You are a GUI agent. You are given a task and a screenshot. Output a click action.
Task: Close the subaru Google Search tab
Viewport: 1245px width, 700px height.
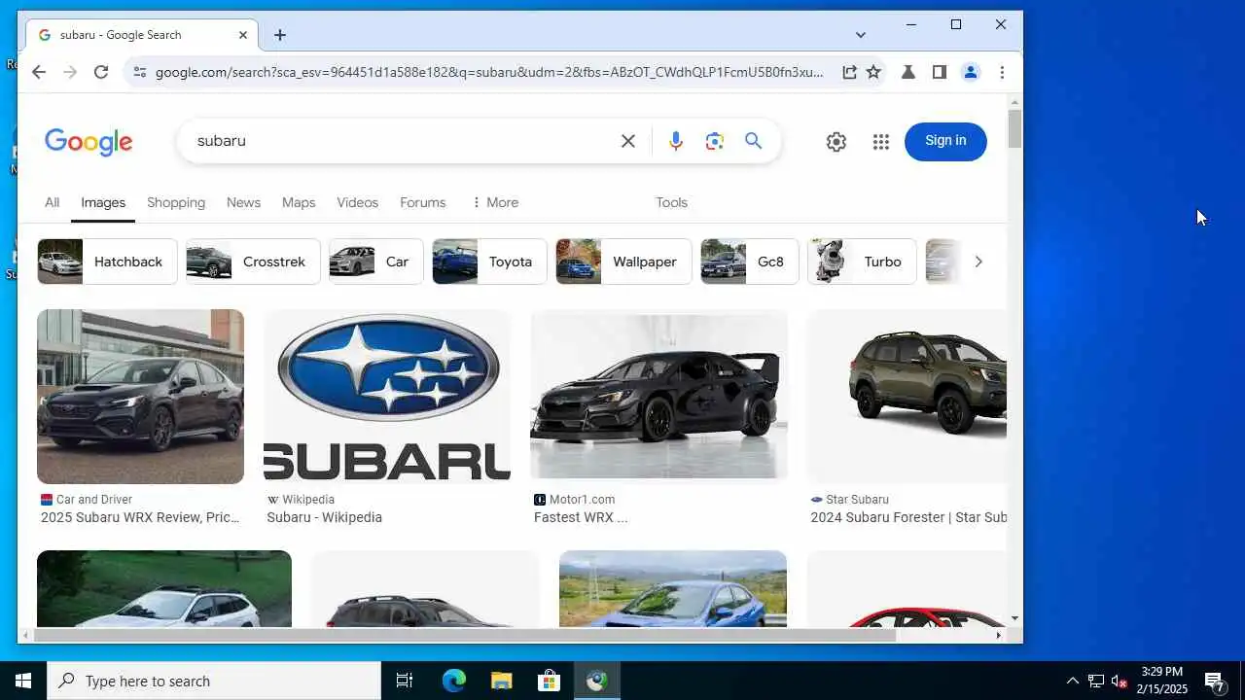243,35
